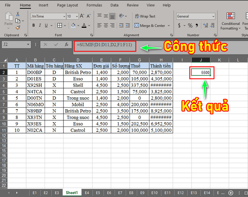Image resolution: width=248 pixels, height=197 pixels.
Task: Switch to the Page Layout tab
Action: pos(67,5)
